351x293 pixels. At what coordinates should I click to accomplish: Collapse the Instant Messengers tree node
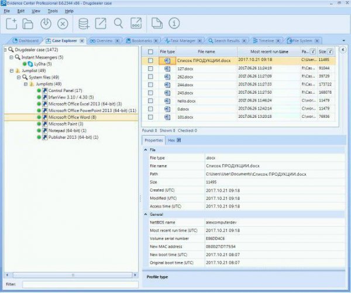point(11,57)
